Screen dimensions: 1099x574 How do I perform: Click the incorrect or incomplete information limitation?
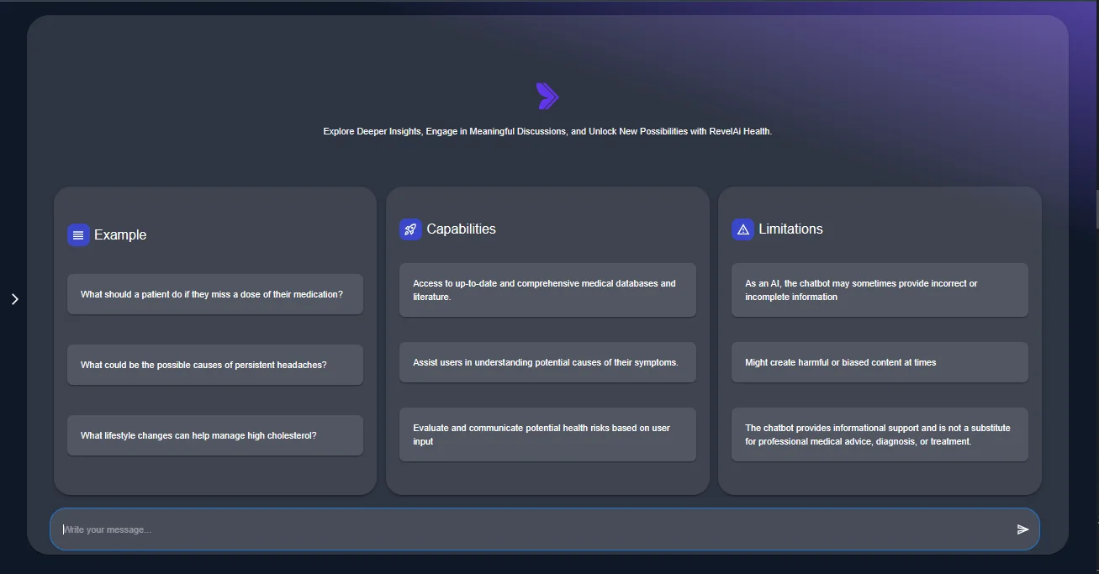(880, 290)
